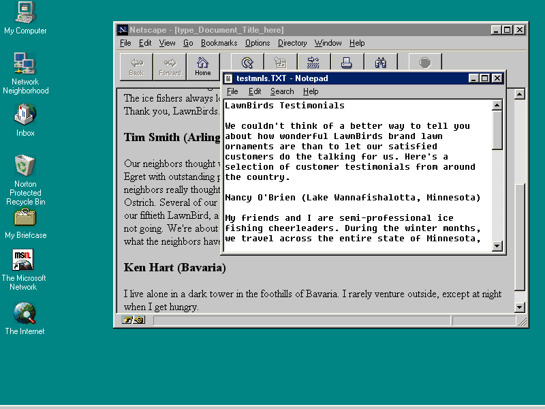Click the Reload icon in Netscape toolbar
Screen dimensions: 545x409
coord(247,63)
